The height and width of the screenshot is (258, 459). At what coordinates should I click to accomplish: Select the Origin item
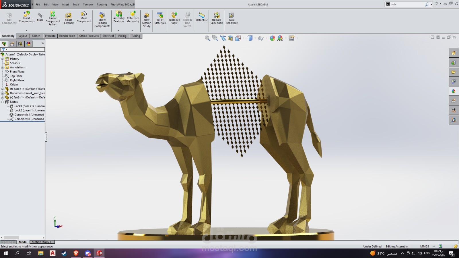click(14, 85)
